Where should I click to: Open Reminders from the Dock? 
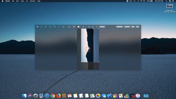click(87, 96)
